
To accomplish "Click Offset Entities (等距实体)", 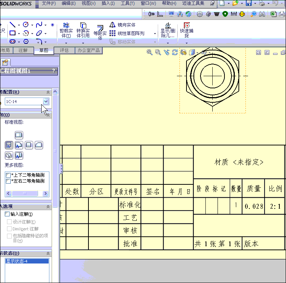I will point(100,32).
